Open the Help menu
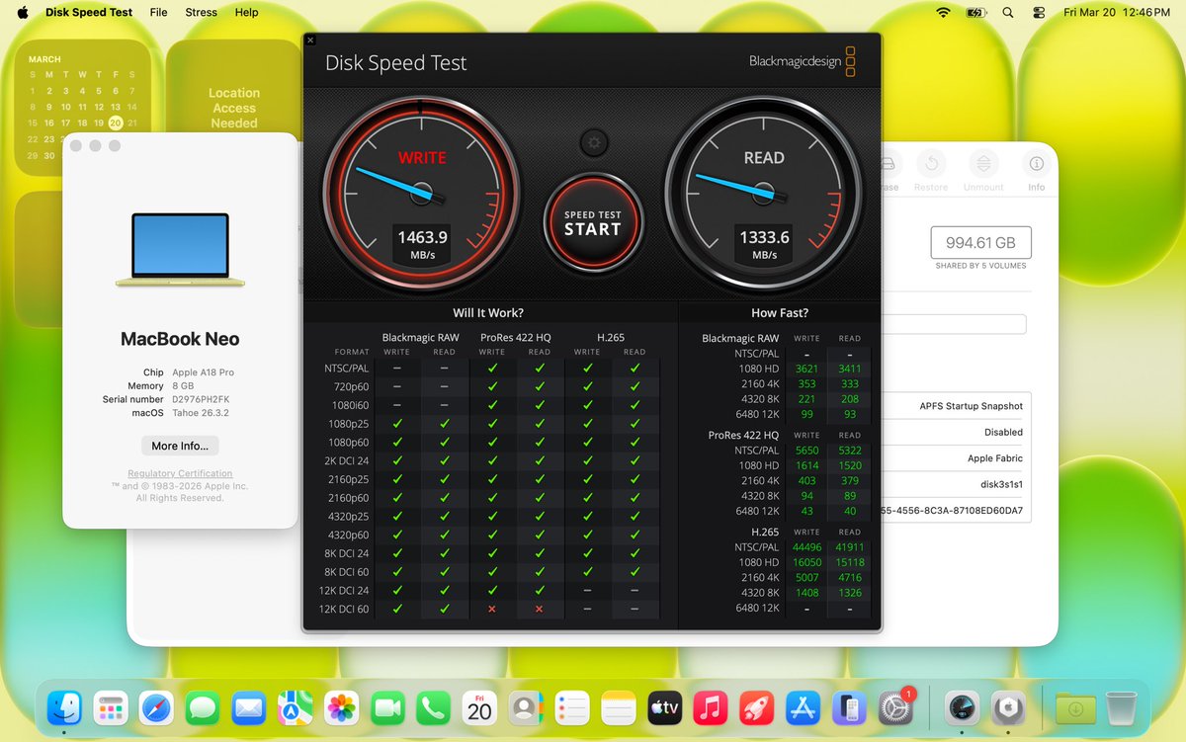Viewport: 1186px width, 742px height. tap(246, 12)
